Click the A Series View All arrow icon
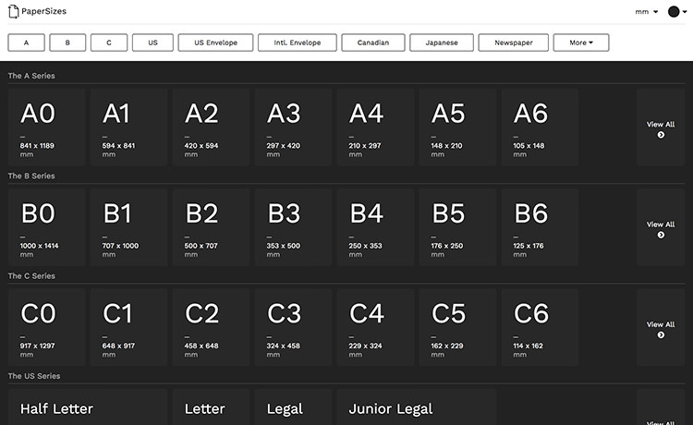Viewport: 693px width, 425px height. 661,135
